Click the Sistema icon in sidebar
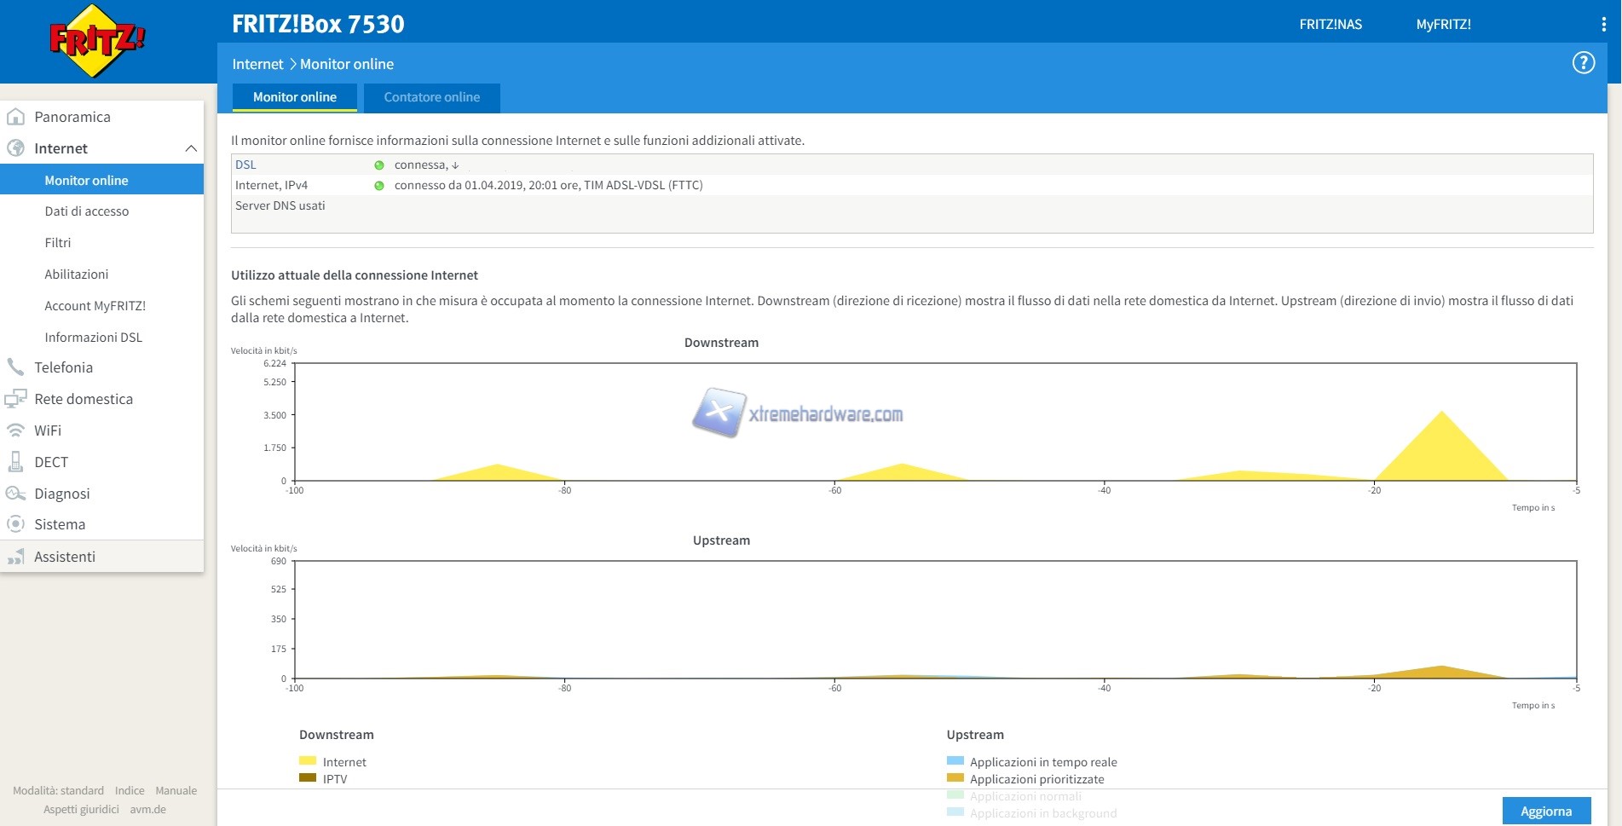 point(15,524)
